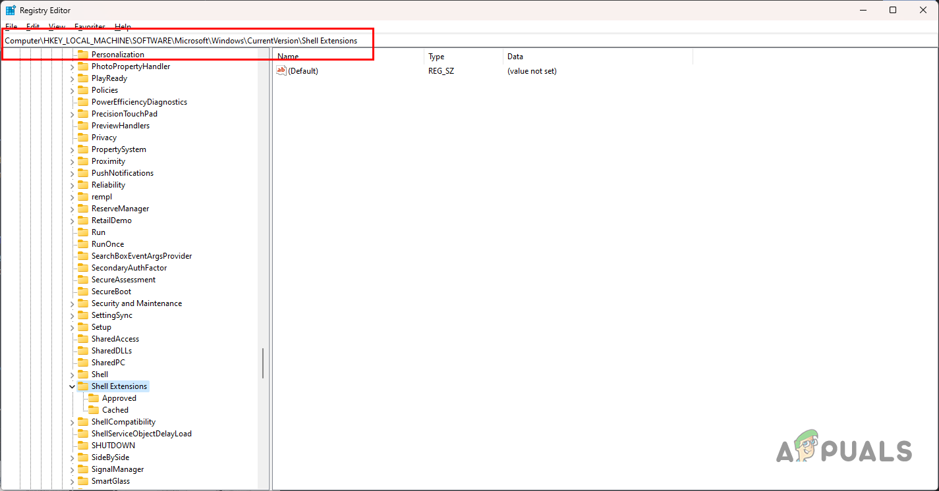The width and height of the screenshot is (939, 491).
Task: Click the Shell Extensions folder icon
Action: (84, 386)
